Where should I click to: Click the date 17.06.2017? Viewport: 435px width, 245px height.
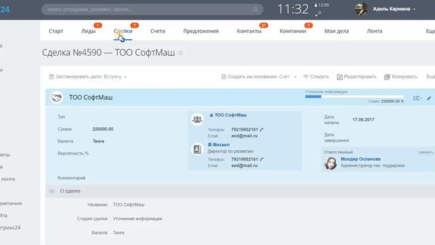coord(364,120)
